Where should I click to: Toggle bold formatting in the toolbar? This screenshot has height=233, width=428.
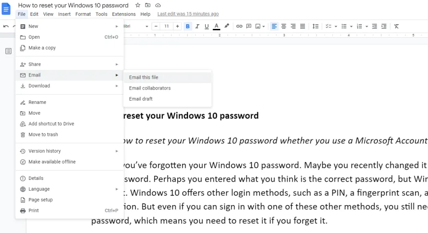(x=188, y=26)
